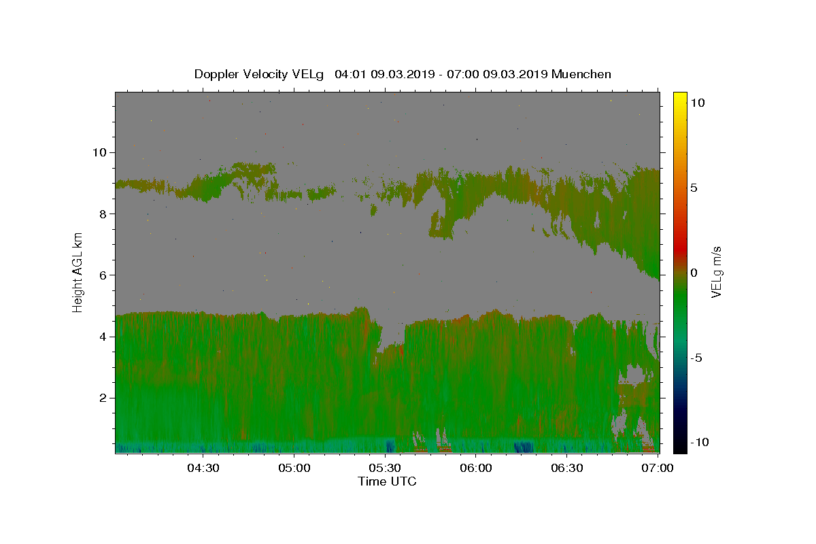Click the 'Height AGL km' y-axis label
Image resolution: width=816 pixels, height=544 pixels.
pyautogui.click(x=78, y=272)
